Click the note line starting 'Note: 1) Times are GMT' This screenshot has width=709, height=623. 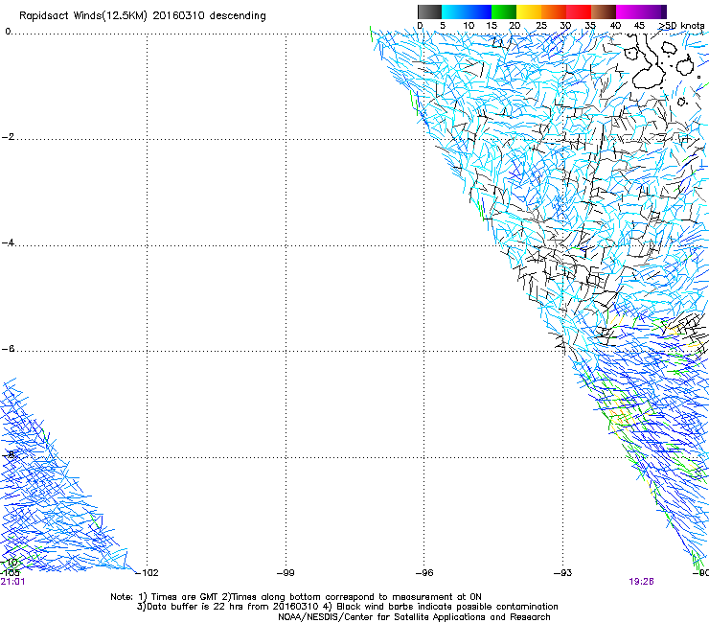coord(296,597)
